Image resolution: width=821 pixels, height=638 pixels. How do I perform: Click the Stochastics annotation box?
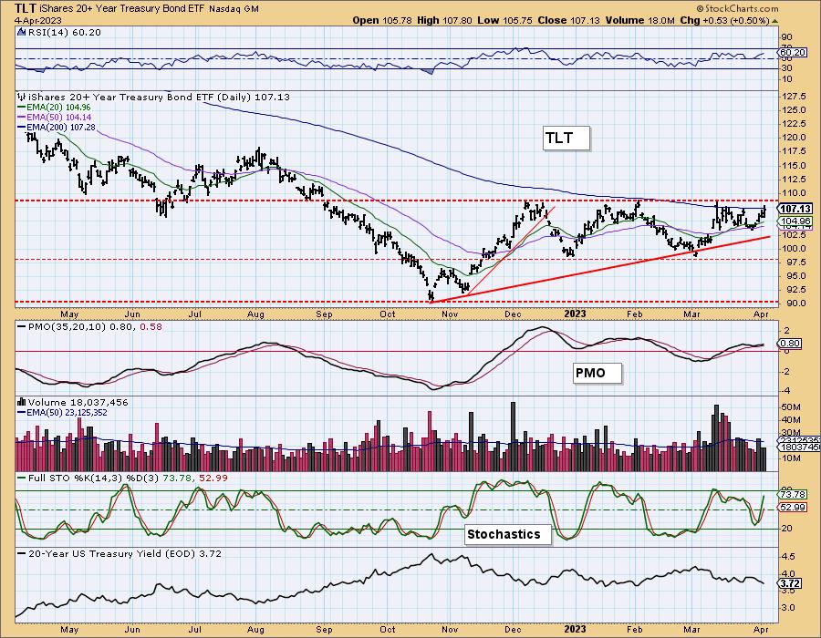507,534
